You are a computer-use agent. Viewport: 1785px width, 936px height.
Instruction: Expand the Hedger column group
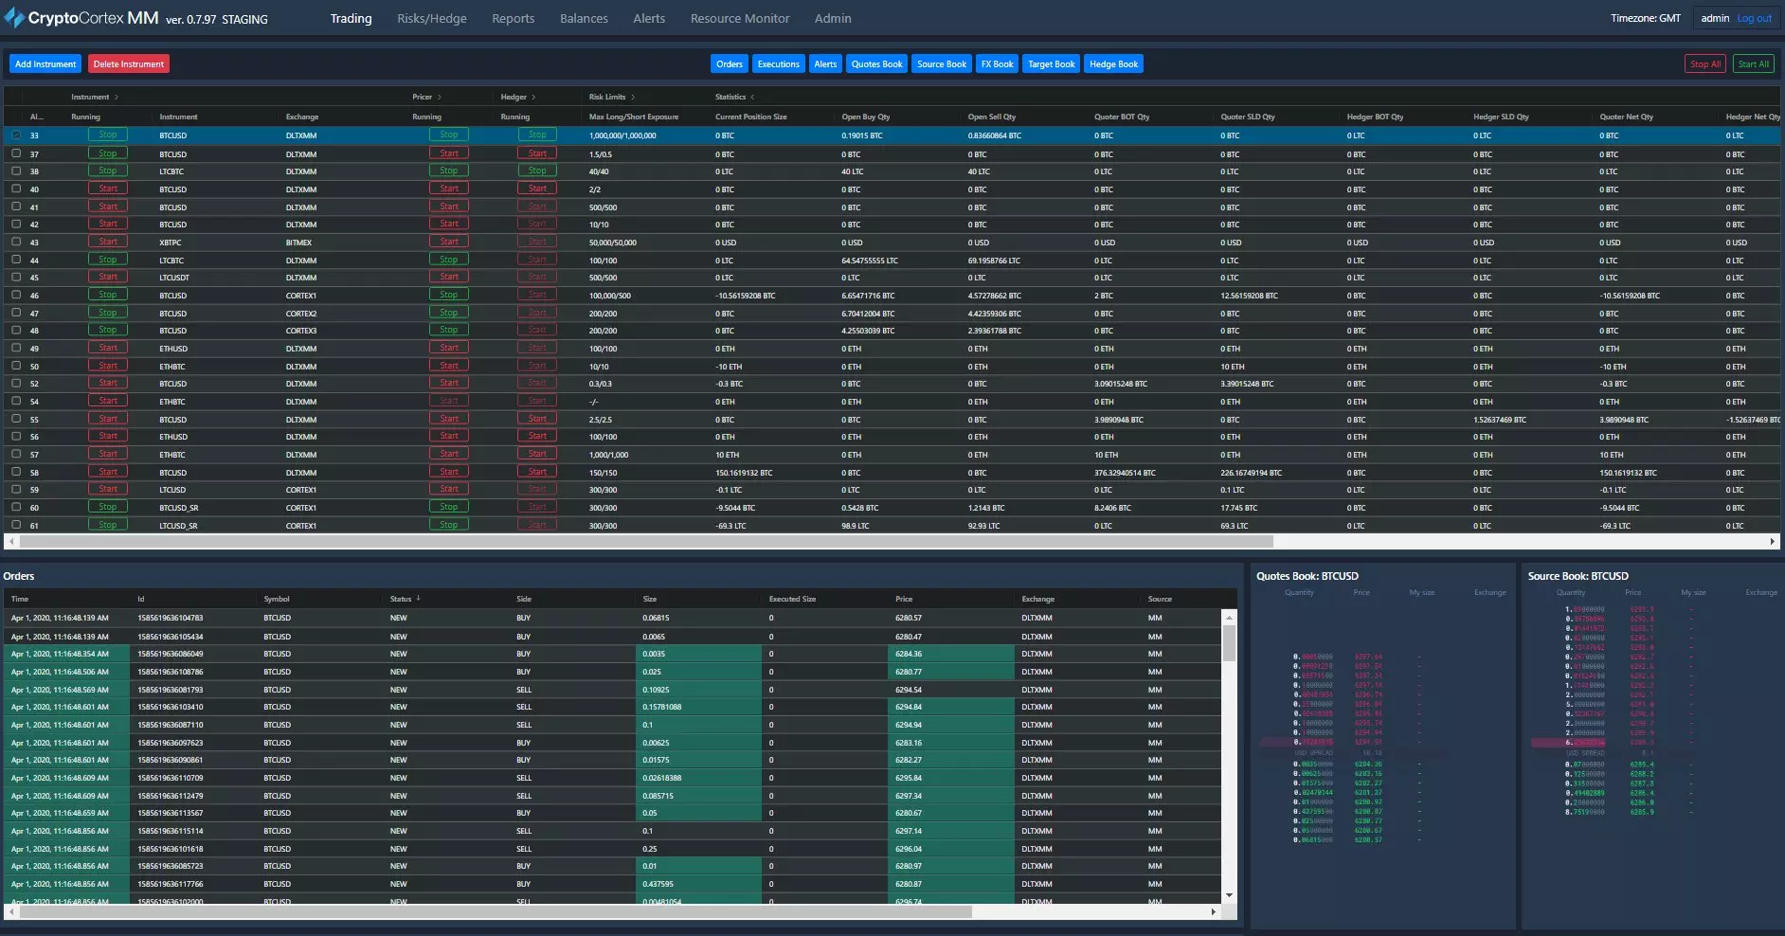[x=533, y=97]
